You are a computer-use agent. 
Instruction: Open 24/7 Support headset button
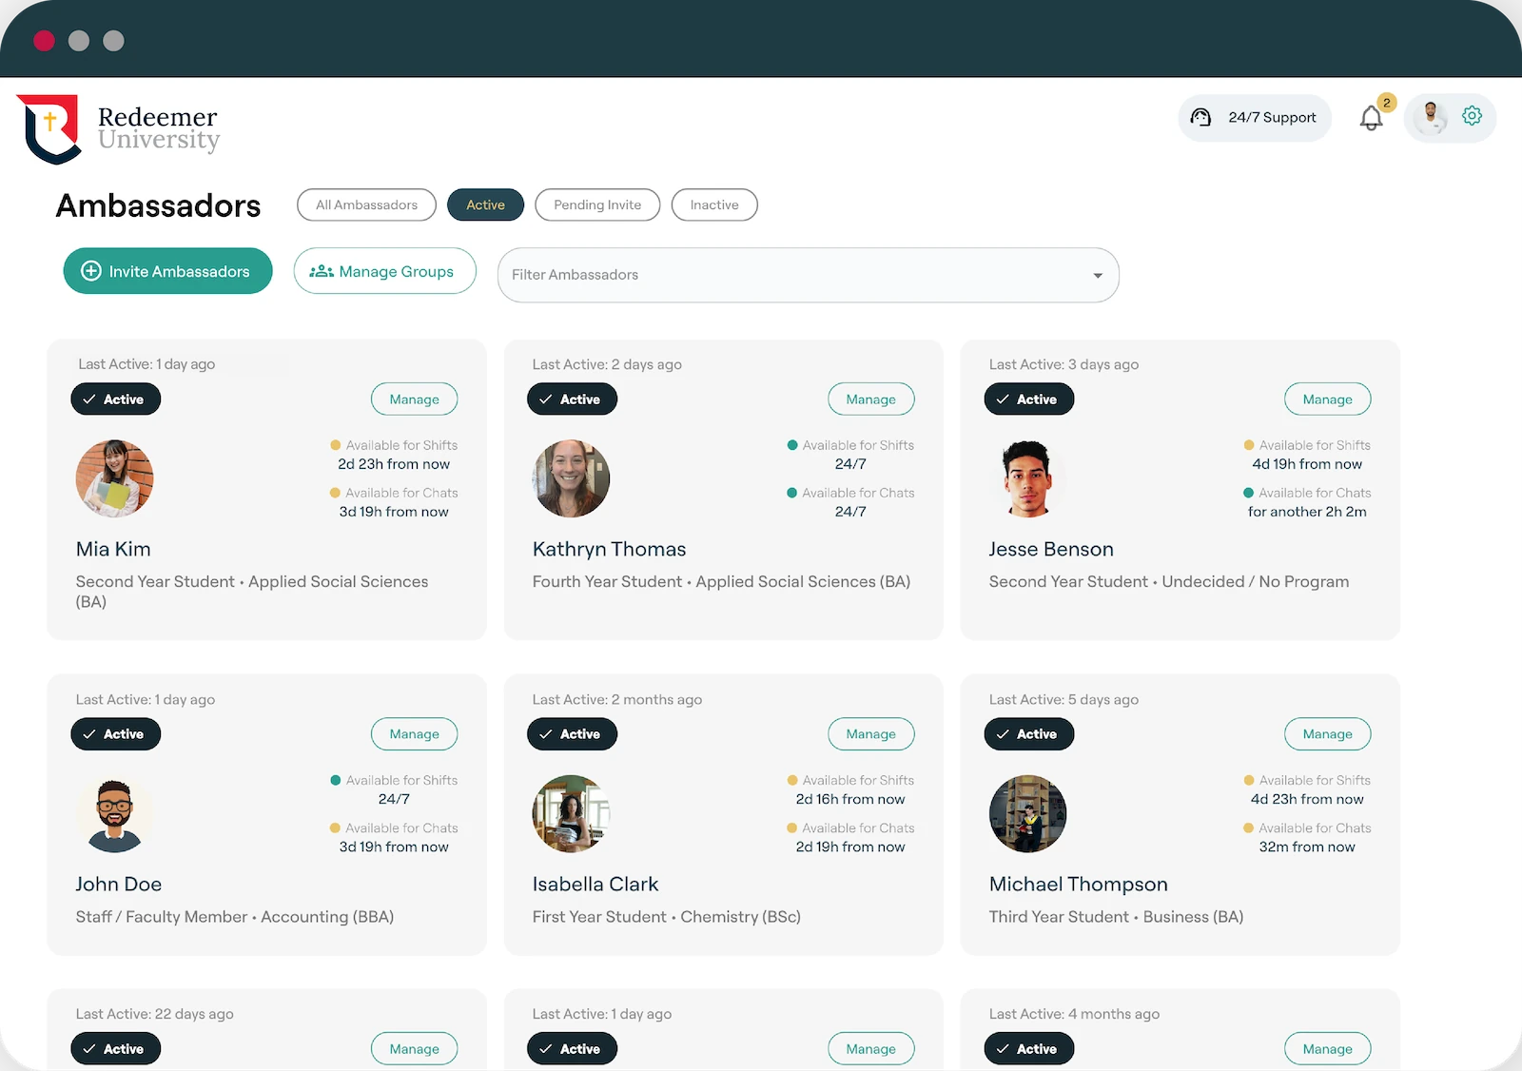click(1255, 118)
